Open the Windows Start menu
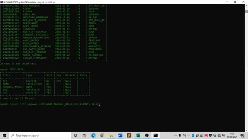Viewport: 248px width, 139px height. click(x=4, y=136)
